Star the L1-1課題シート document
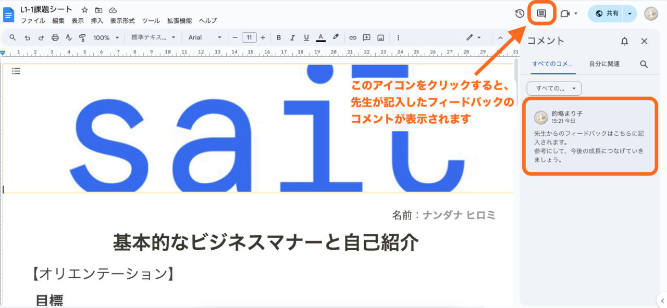This screenshot has height=308, width=667. tap(84, 10)
